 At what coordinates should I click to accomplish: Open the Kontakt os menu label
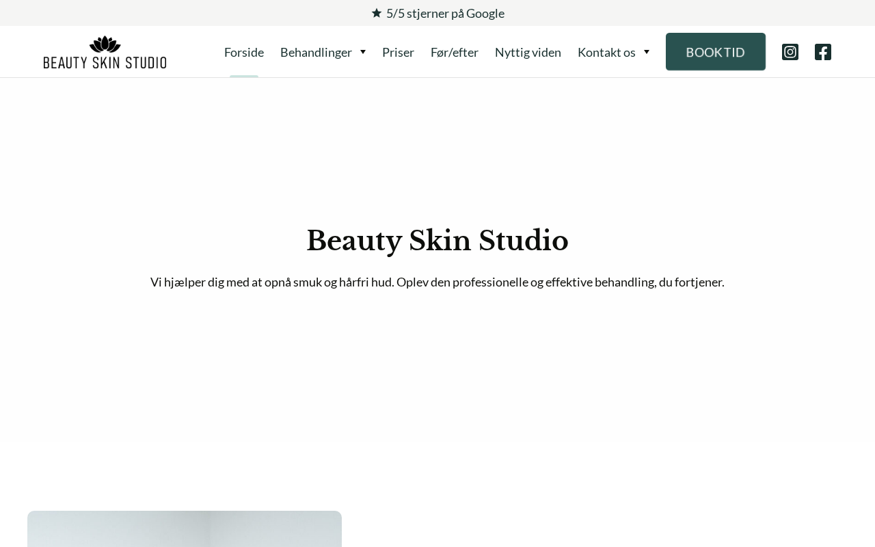[x=606, y=52]
